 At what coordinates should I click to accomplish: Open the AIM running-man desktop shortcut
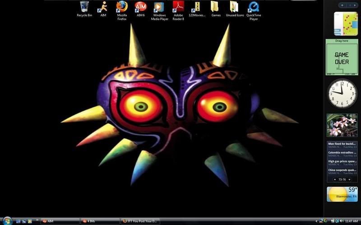pyautogui.click(x=103, y=9)
